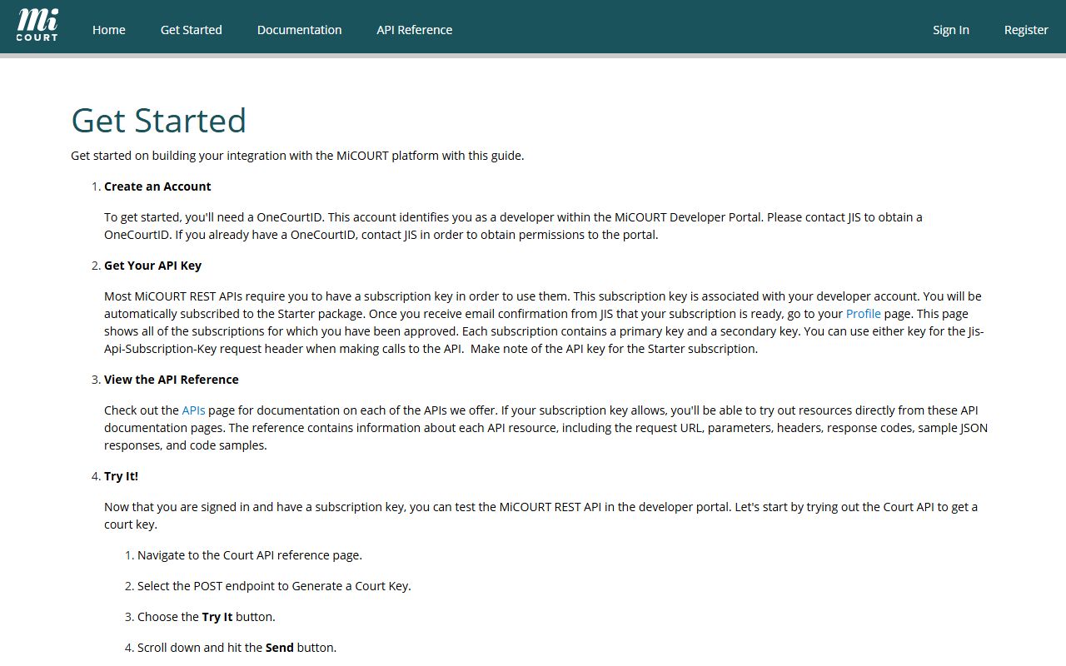Click the Create an Account step title
This screenshot has height=666, width=1066.
(157, 186)
